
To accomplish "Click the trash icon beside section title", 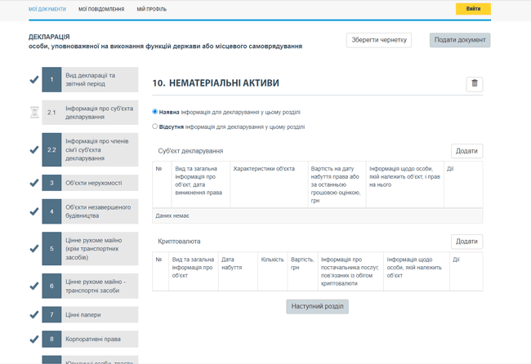I will [474, 83].
